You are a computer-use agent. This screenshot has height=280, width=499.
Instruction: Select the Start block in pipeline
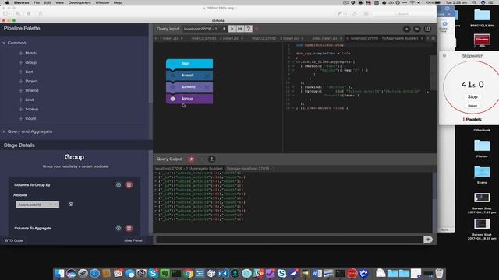click(189, 64)
